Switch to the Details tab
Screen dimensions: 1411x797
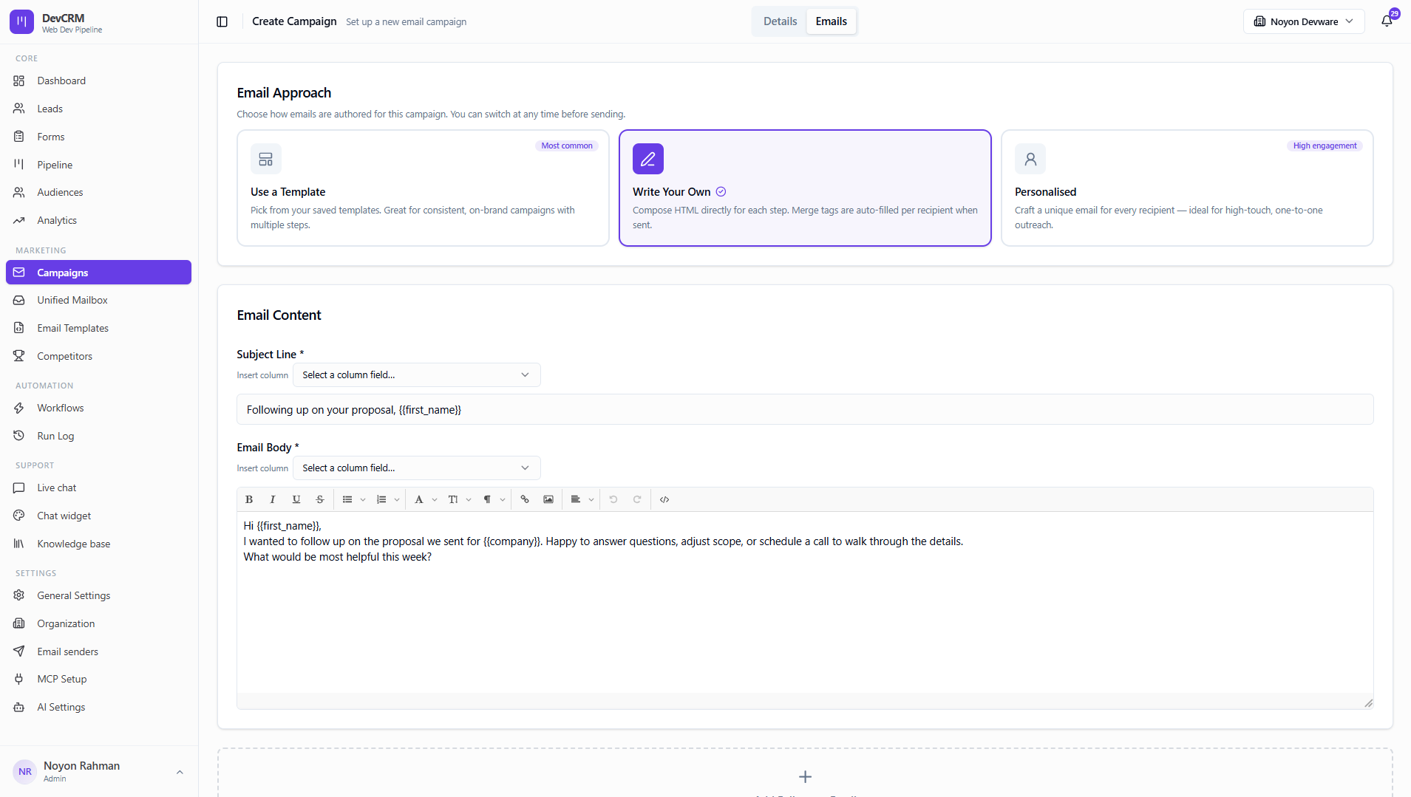pos(780,21)
